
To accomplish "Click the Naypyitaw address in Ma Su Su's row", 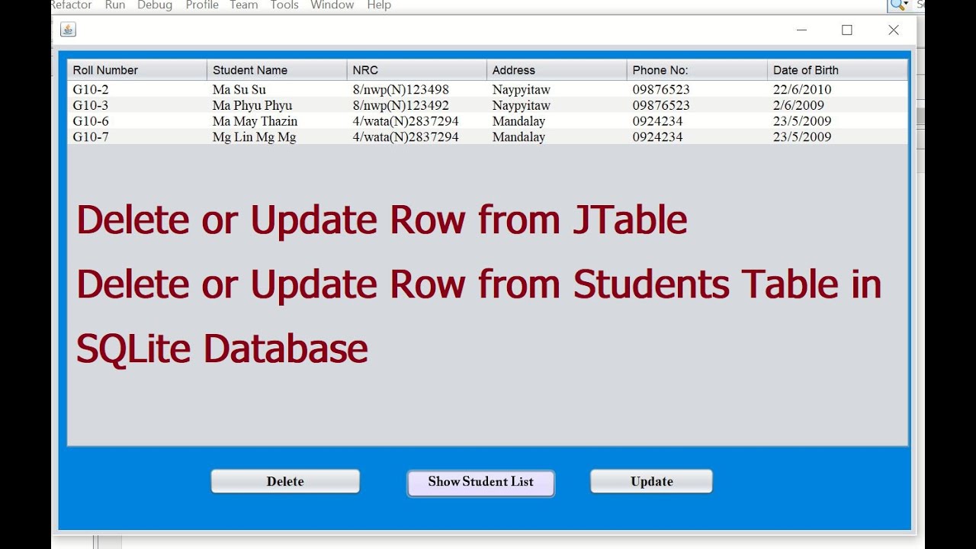I will click(557, 89).
